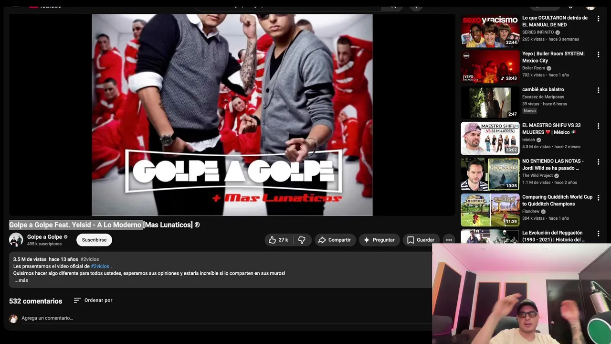Save video with Guardar button
Screen dimensions: 611x344
421,240
